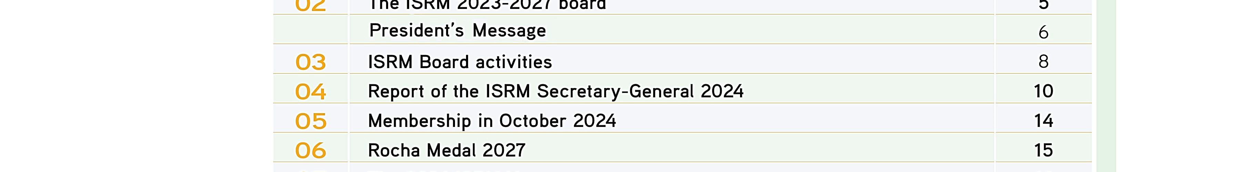Select the Membership in October 2024 entry
Viewport: 1254px width, 172px height.
492,121
